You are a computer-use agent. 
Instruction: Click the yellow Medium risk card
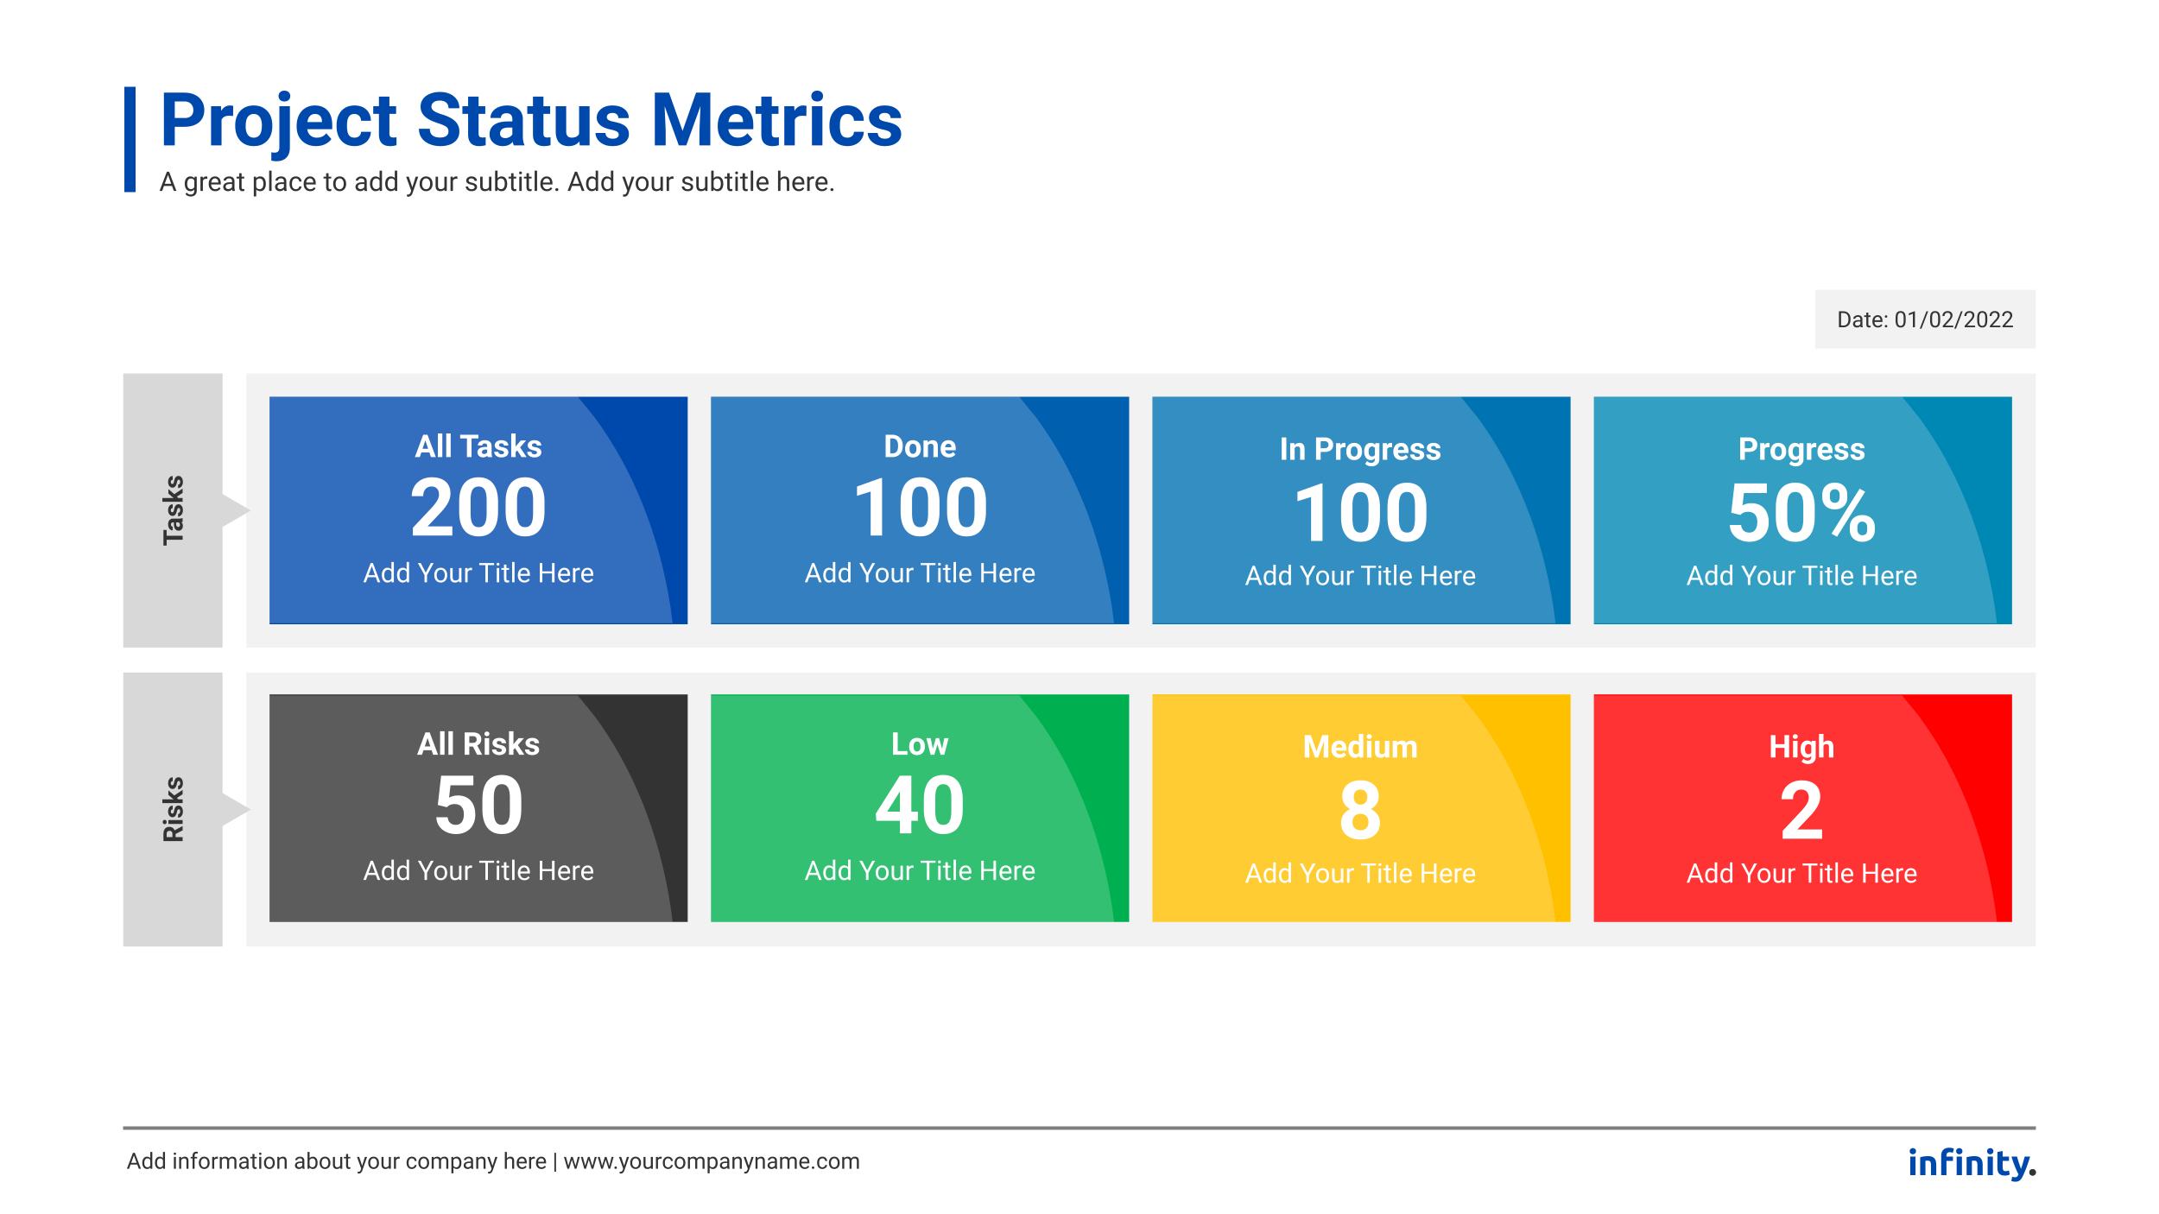[x=1360, y=807]
